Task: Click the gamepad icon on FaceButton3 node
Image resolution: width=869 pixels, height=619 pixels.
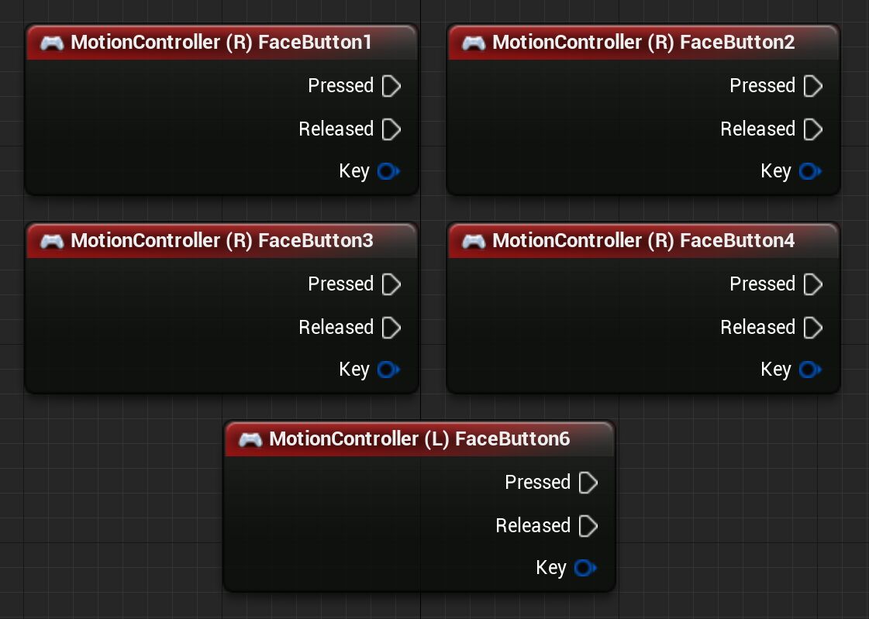Action: 53,241
